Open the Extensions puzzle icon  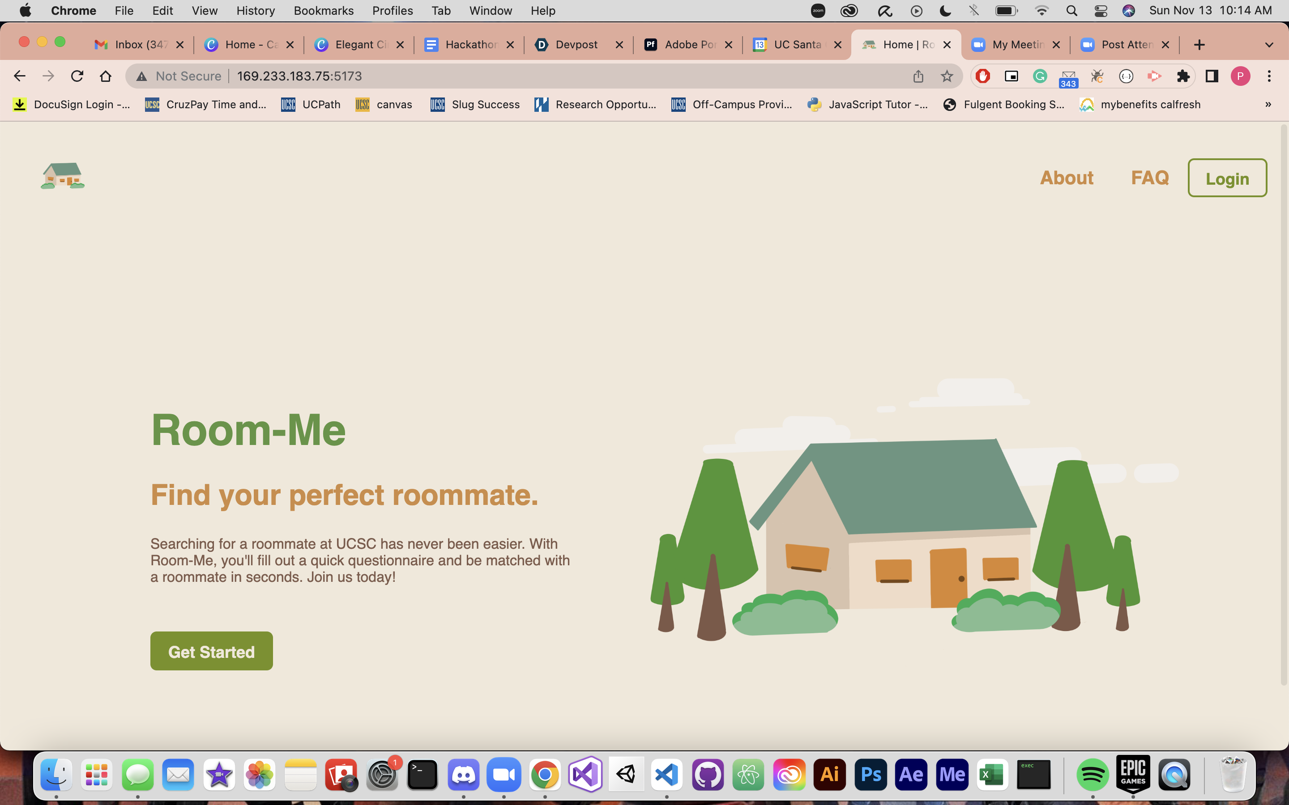[1183, 76]
